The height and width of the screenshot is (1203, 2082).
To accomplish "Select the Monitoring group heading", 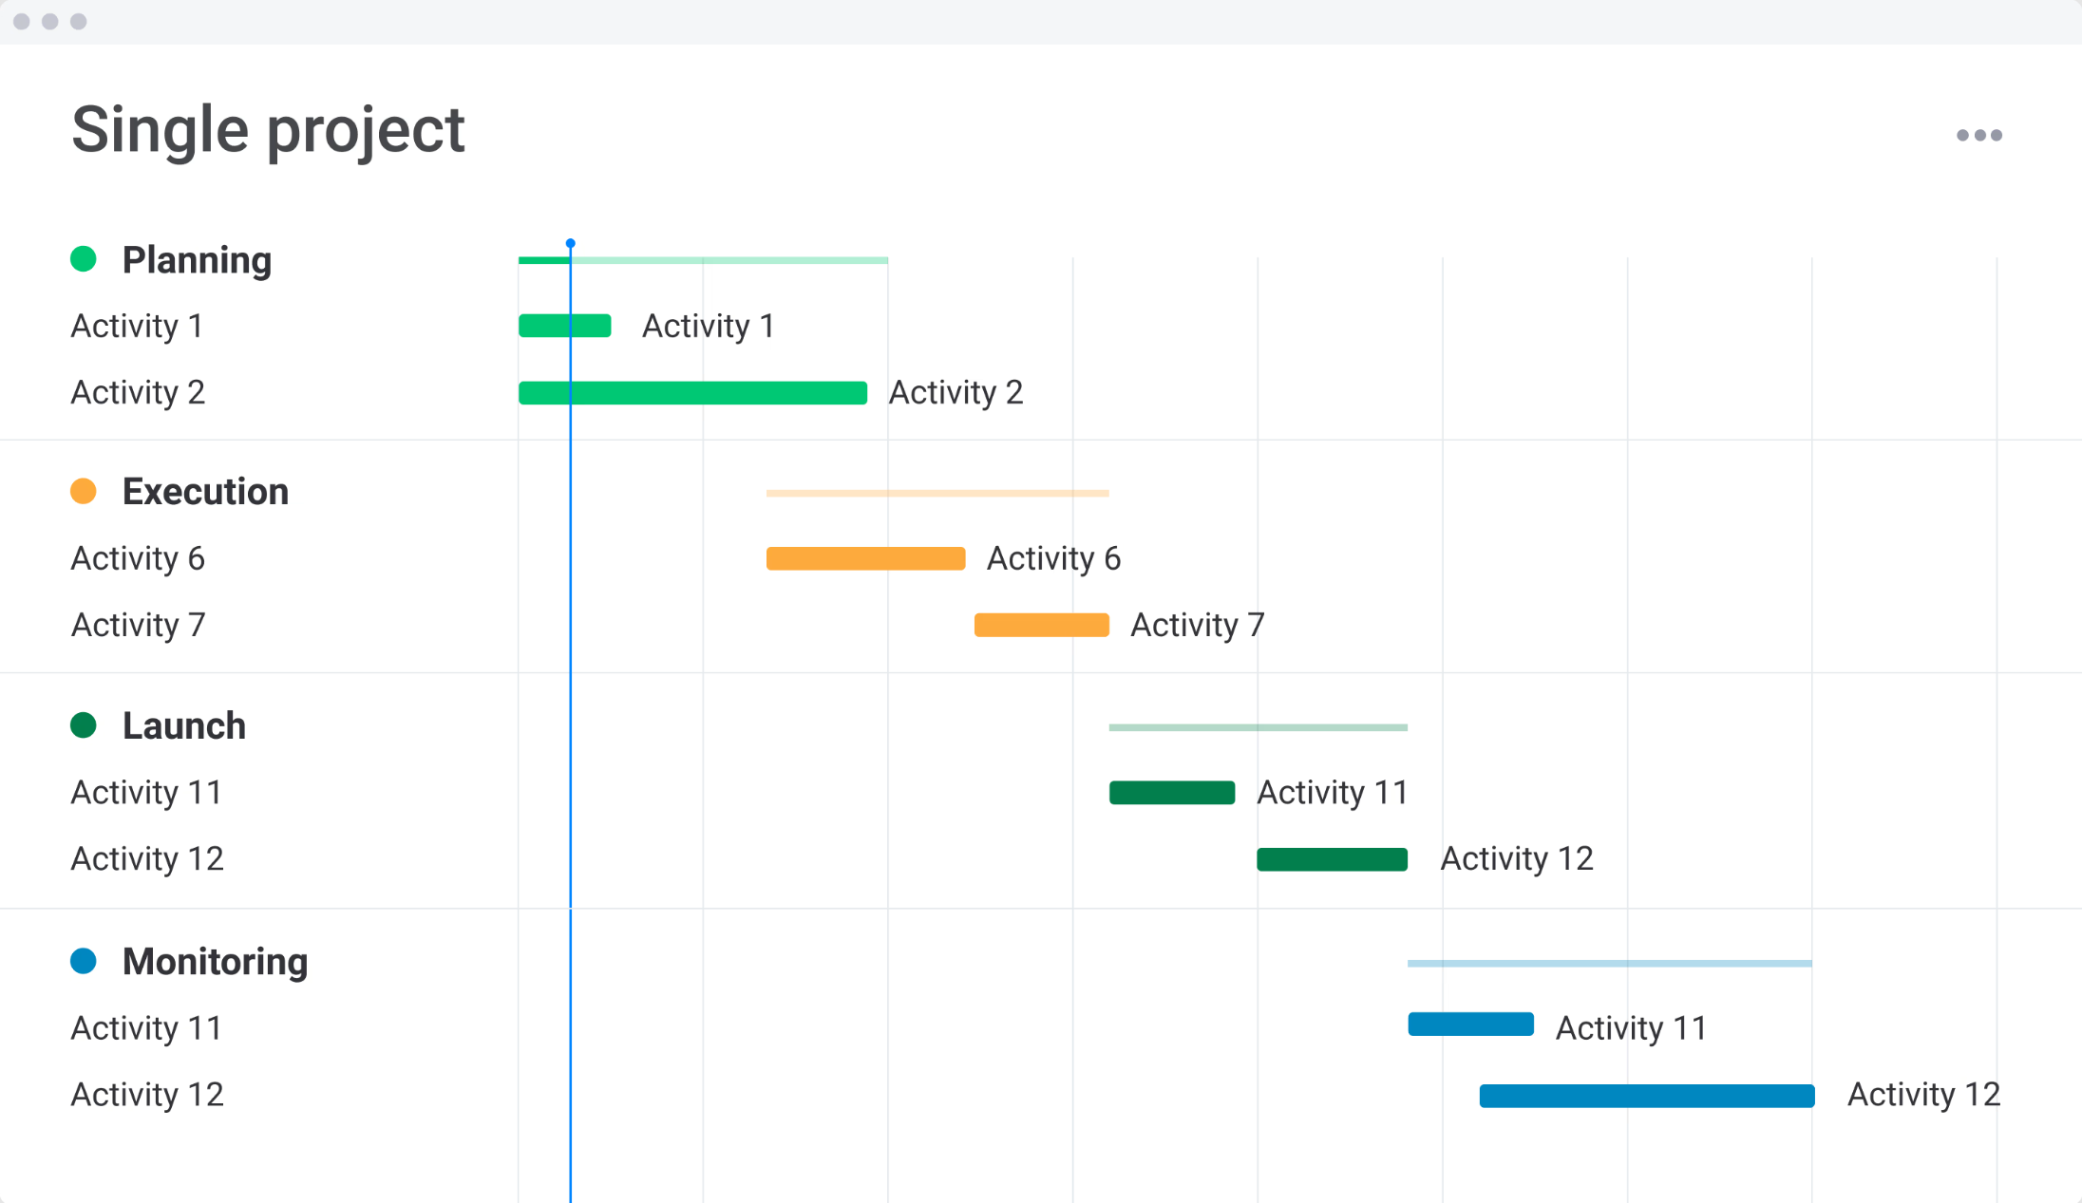I will pyautogui.click(x=215, y=962).
